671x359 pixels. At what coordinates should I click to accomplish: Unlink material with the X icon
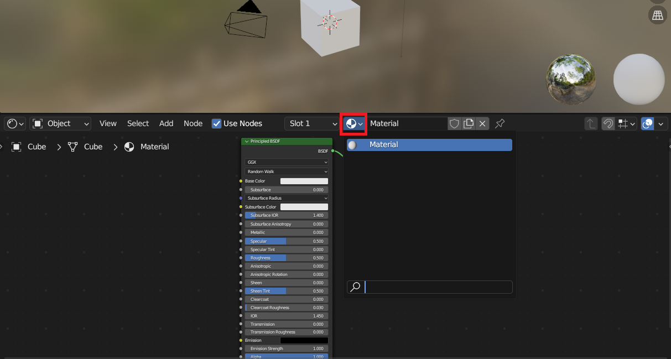[x=482, y=123]
